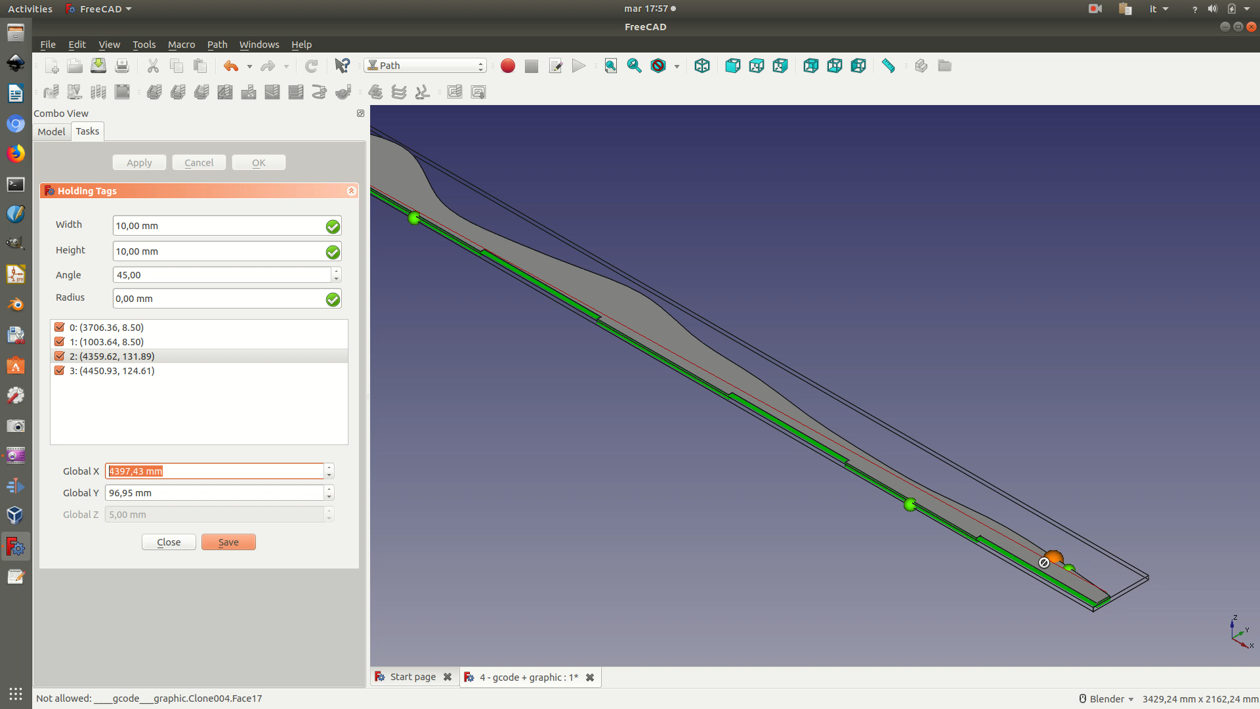Viewport: 1260px width, 709px height.
Task: Open the FreeCAD application menu in top bar
Action: click(x=99, y=9)
